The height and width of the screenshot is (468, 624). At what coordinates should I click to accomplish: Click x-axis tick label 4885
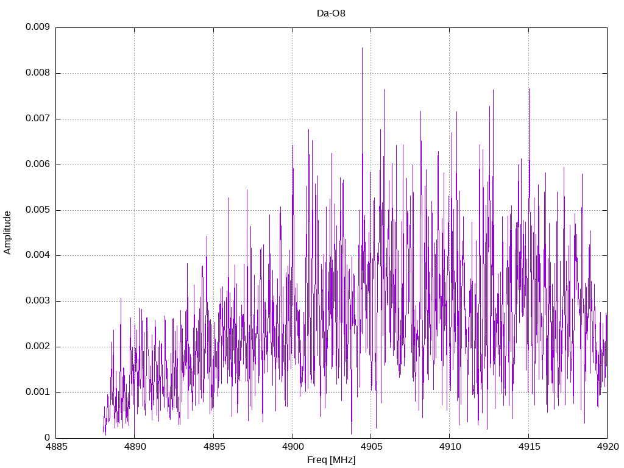click(56, 447)
